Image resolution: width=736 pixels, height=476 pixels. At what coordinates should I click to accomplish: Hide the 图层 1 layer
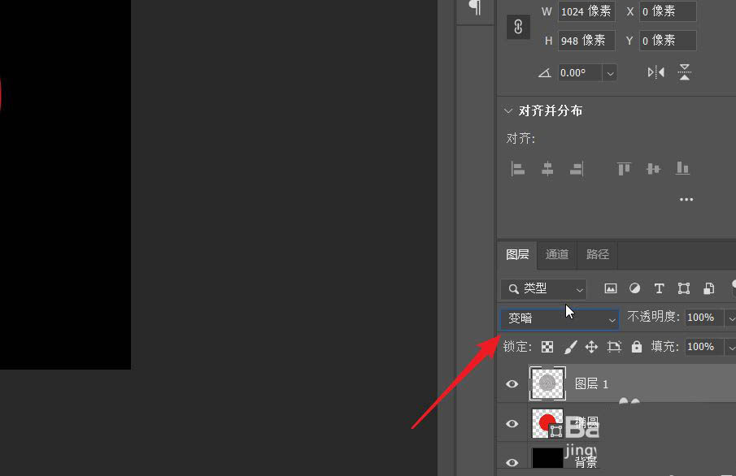click(512, 384)
